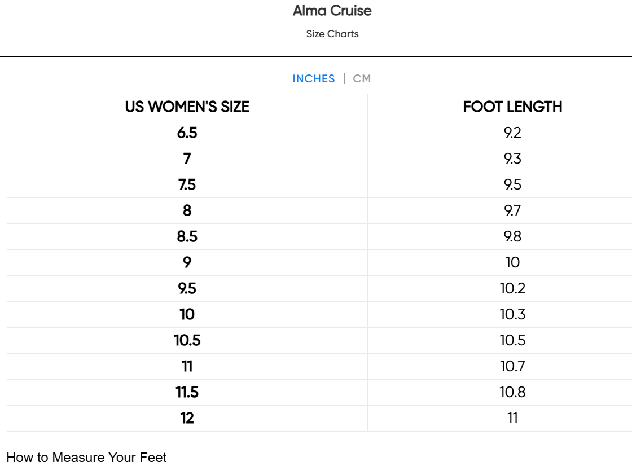Switch to the INCHES unit tab
Viewport: 632px width, 466px height.
click(x=314, y=78)
